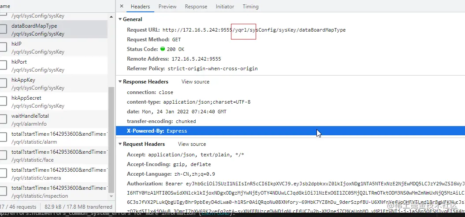
Task: Click the scroll up arrow of request list
Action: click(111, 17)
